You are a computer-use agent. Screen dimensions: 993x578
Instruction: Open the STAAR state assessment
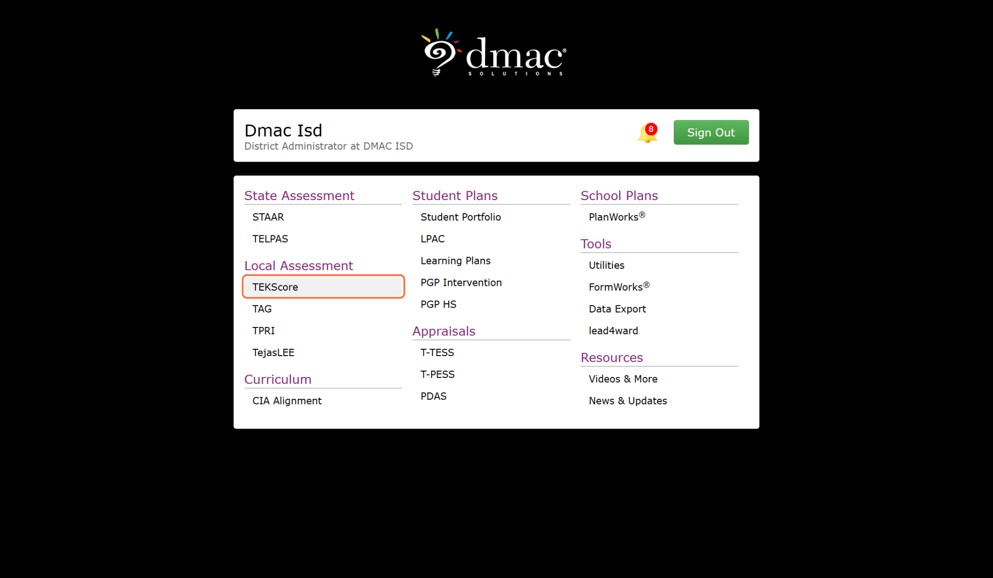268,217
